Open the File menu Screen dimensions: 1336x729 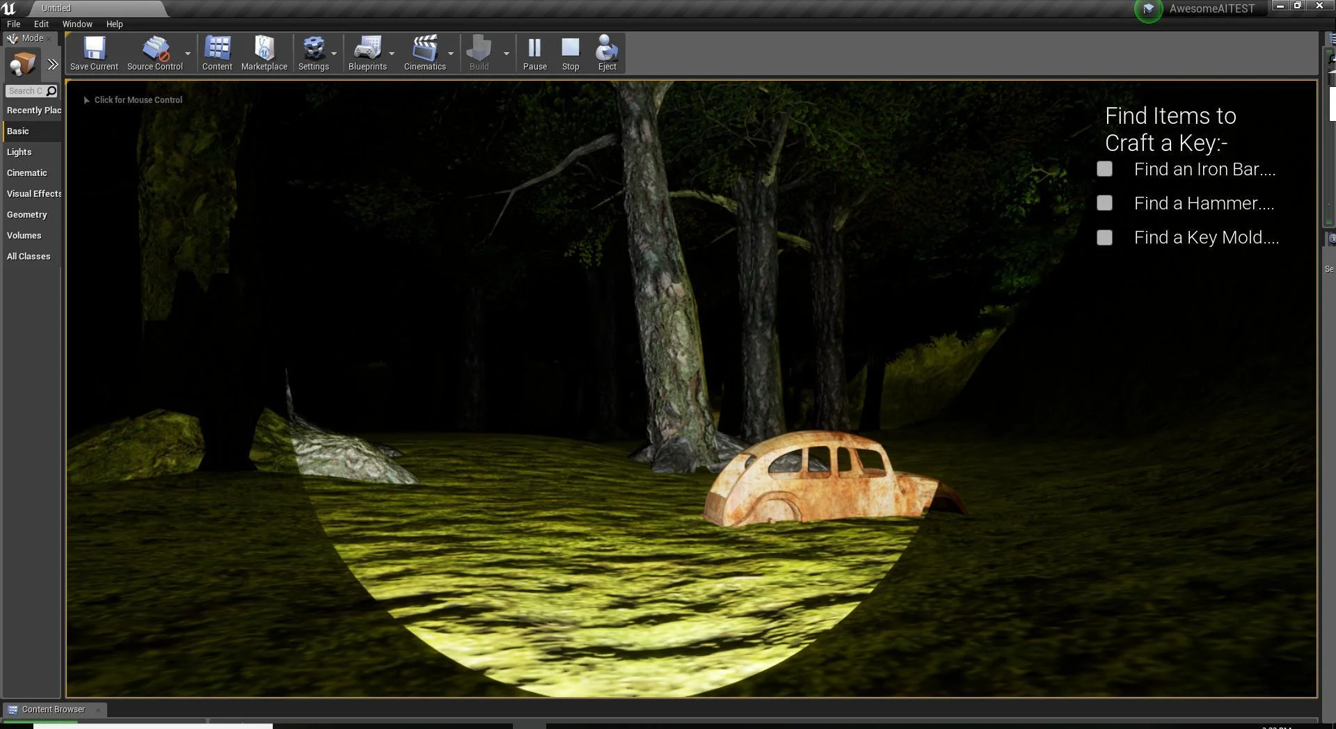tap(14, 24)
